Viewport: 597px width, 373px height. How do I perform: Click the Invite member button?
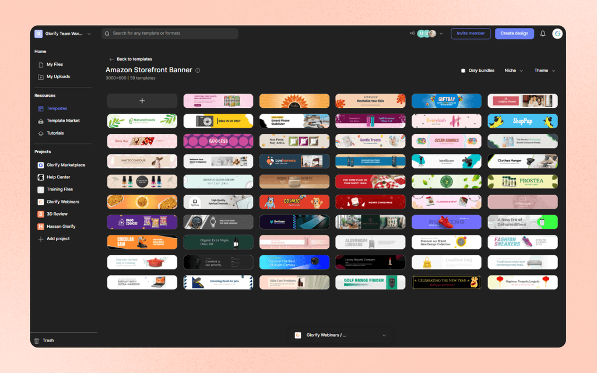tap(470, 34)
